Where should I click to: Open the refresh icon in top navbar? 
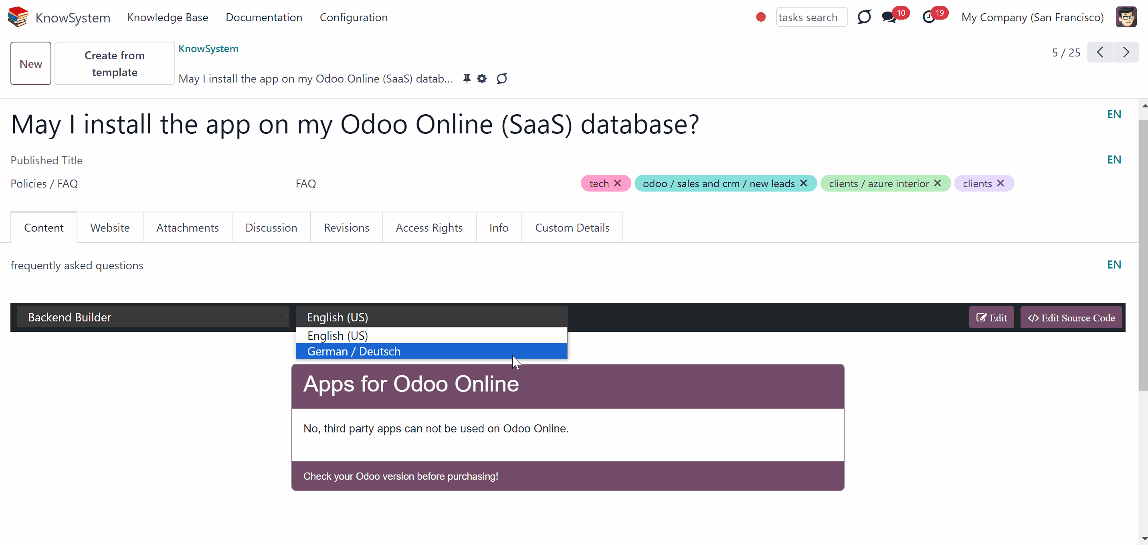coord(864,17)
